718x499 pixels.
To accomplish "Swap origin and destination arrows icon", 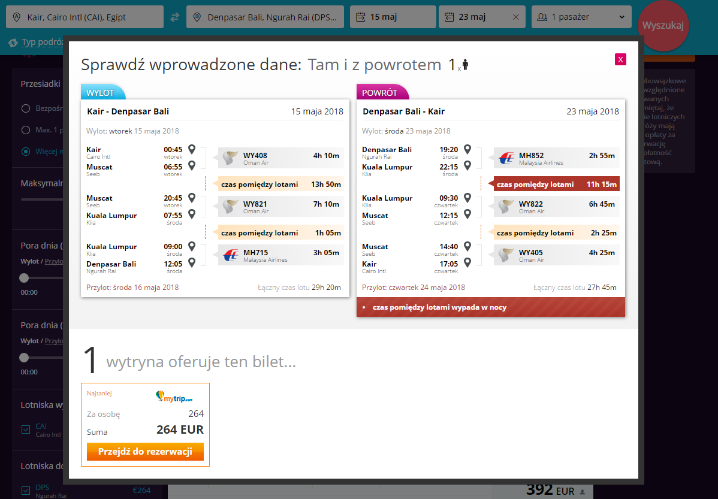I will tap(175, 17).
